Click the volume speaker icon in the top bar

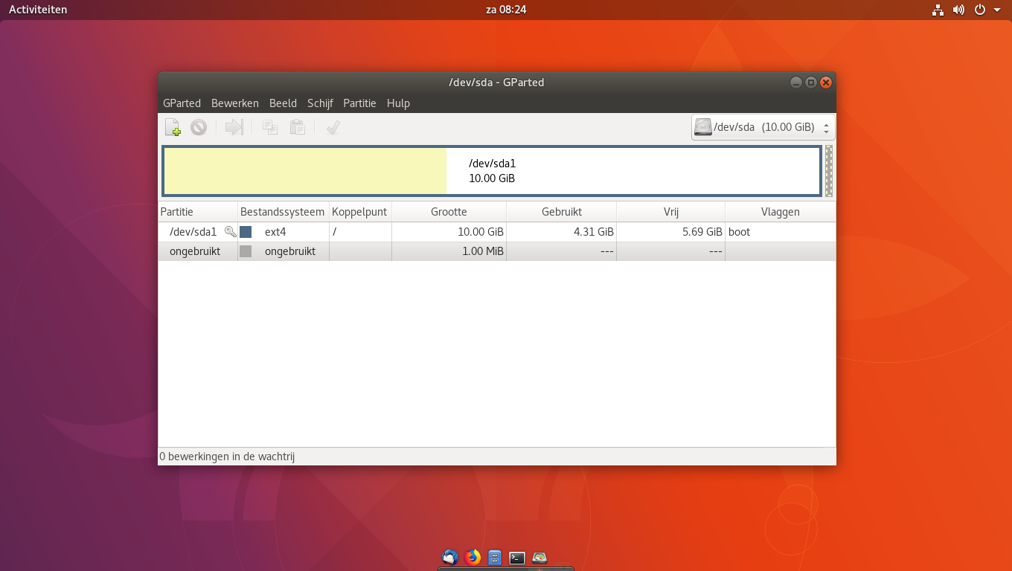(958, 10)
